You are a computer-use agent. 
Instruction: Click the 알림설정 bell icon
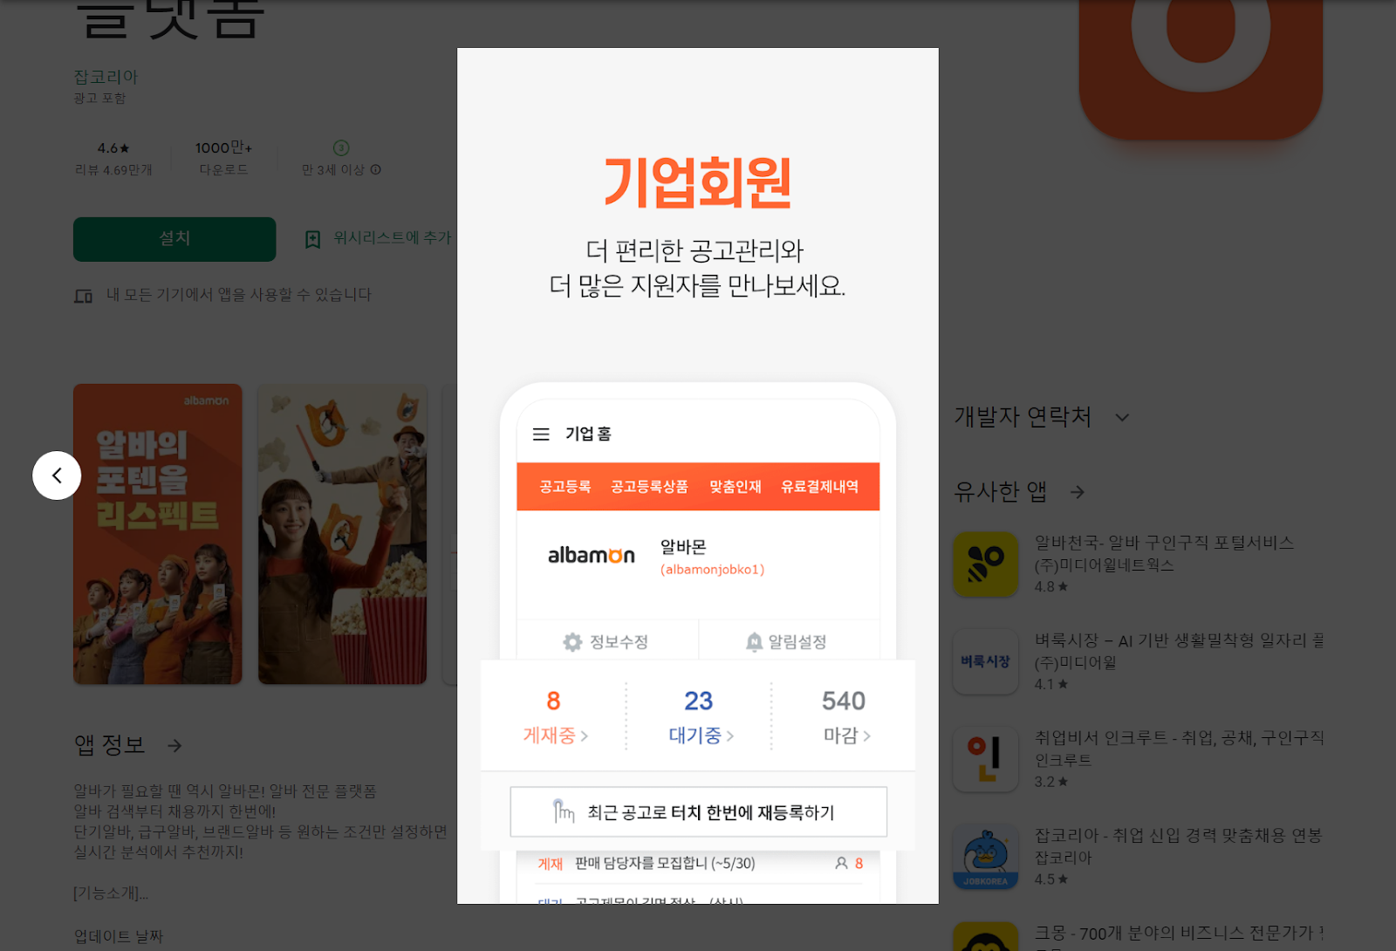[755, 643]
